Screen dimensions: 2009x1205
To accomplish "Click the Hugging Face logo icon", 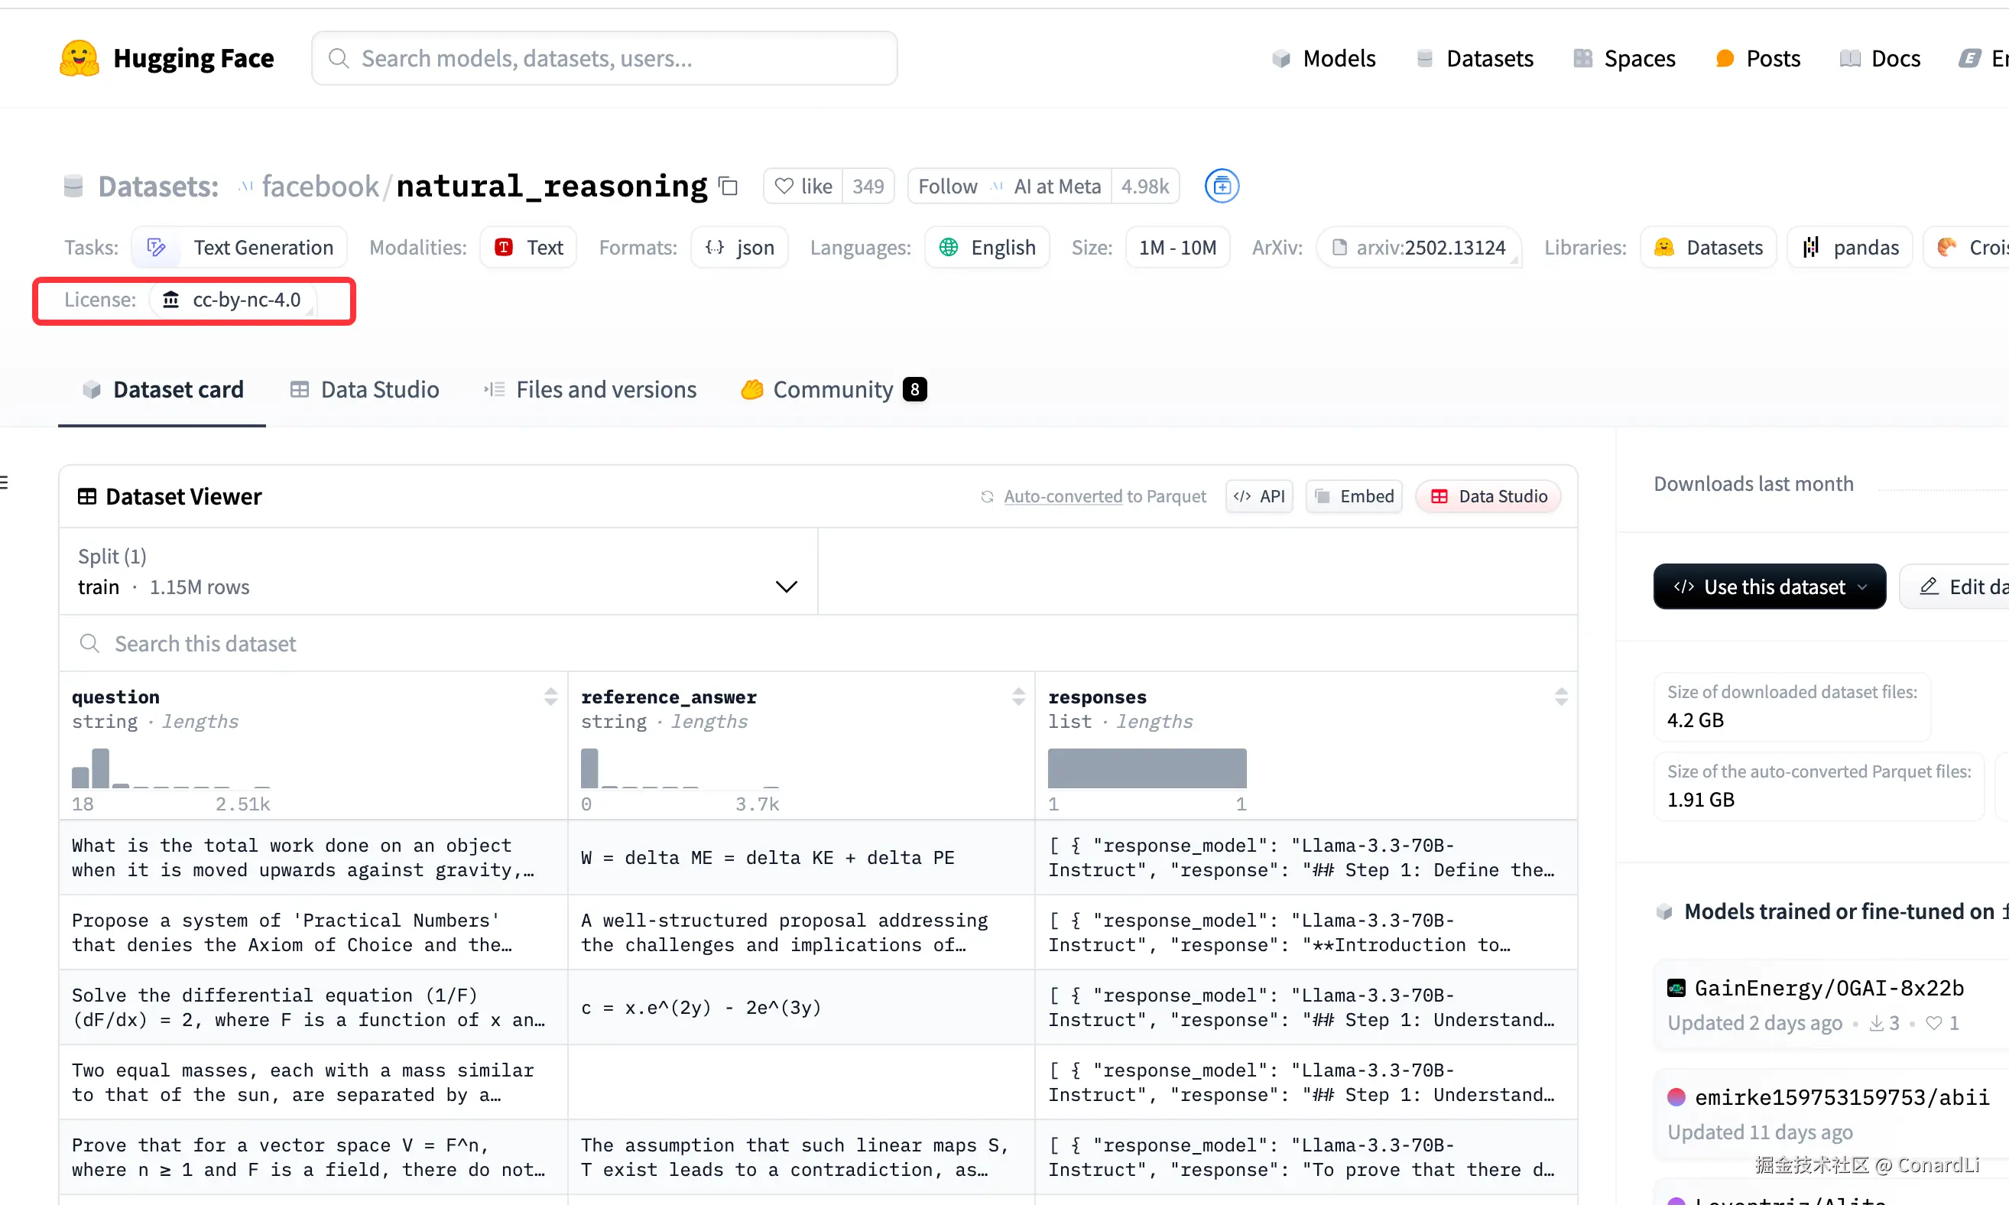I will click(x=79, y=58).
